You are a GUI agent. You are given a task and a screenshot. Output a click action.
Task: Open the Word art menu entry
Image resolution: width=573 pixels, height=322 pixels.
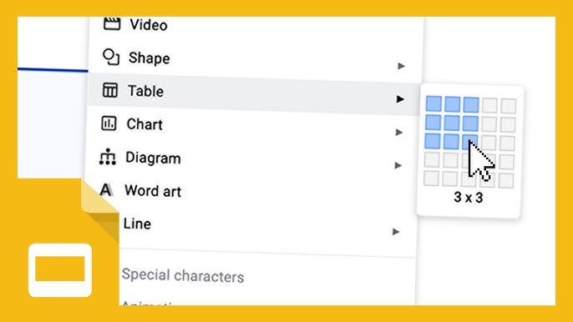point(153,190)
